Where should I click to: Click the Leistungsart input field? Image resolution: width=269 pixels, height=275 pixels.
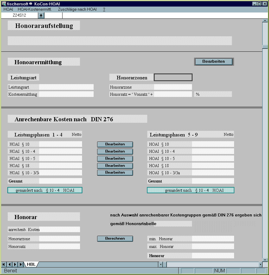(x=66, y=87)
